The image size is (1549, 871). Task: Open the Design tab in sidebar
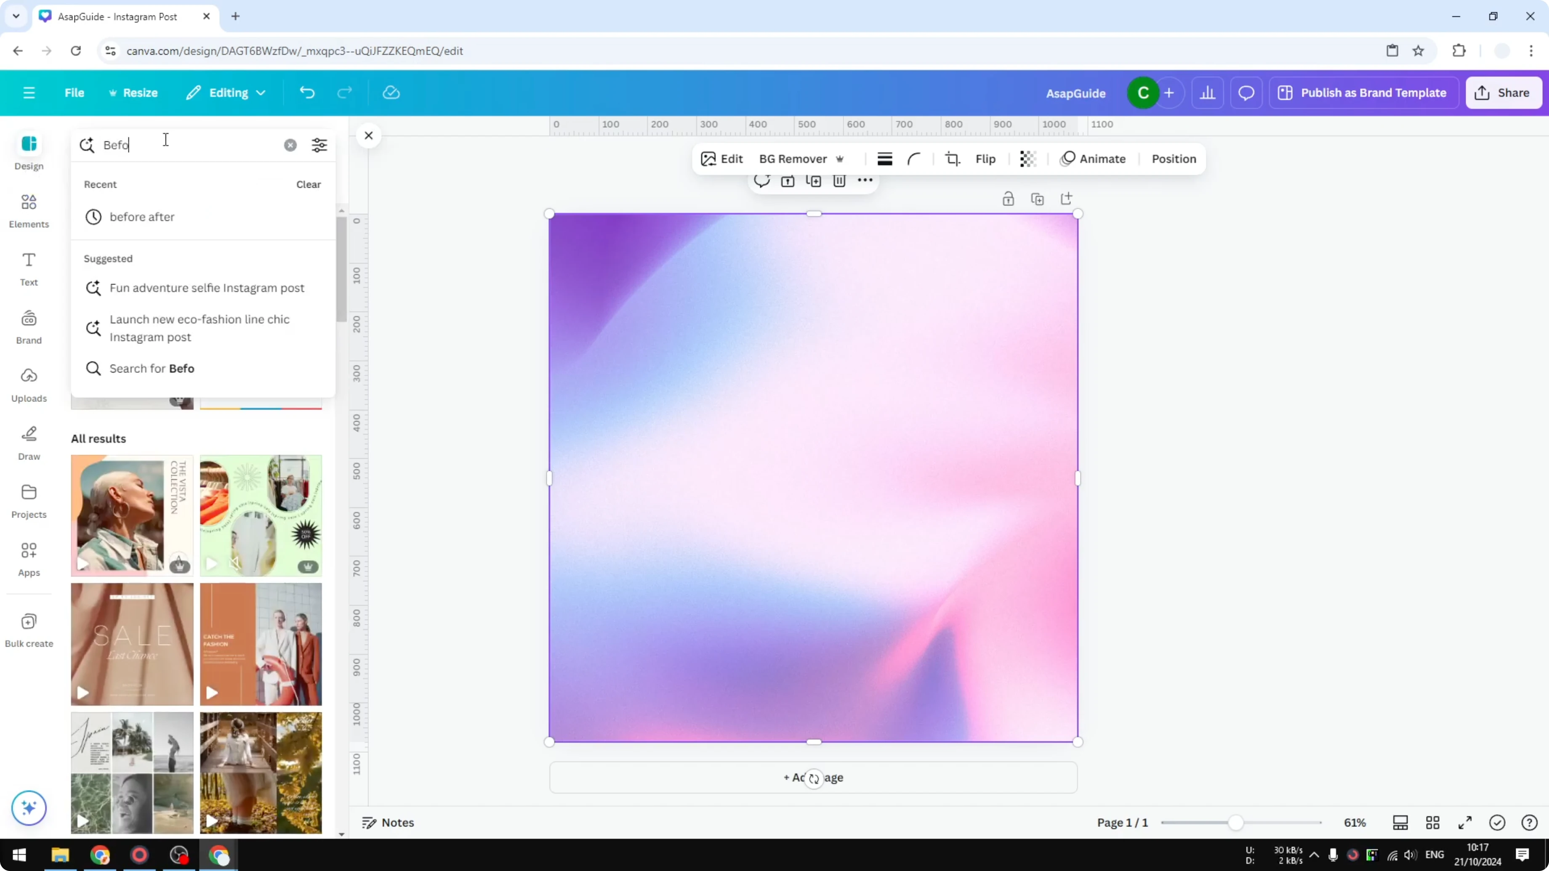tap(29, 153)
